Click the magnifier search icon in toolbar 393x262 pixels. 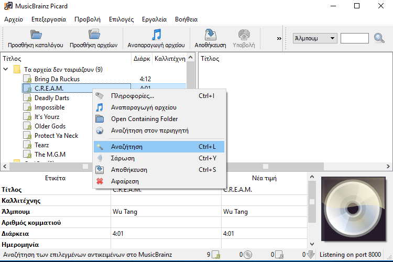[x=379, y=38]
